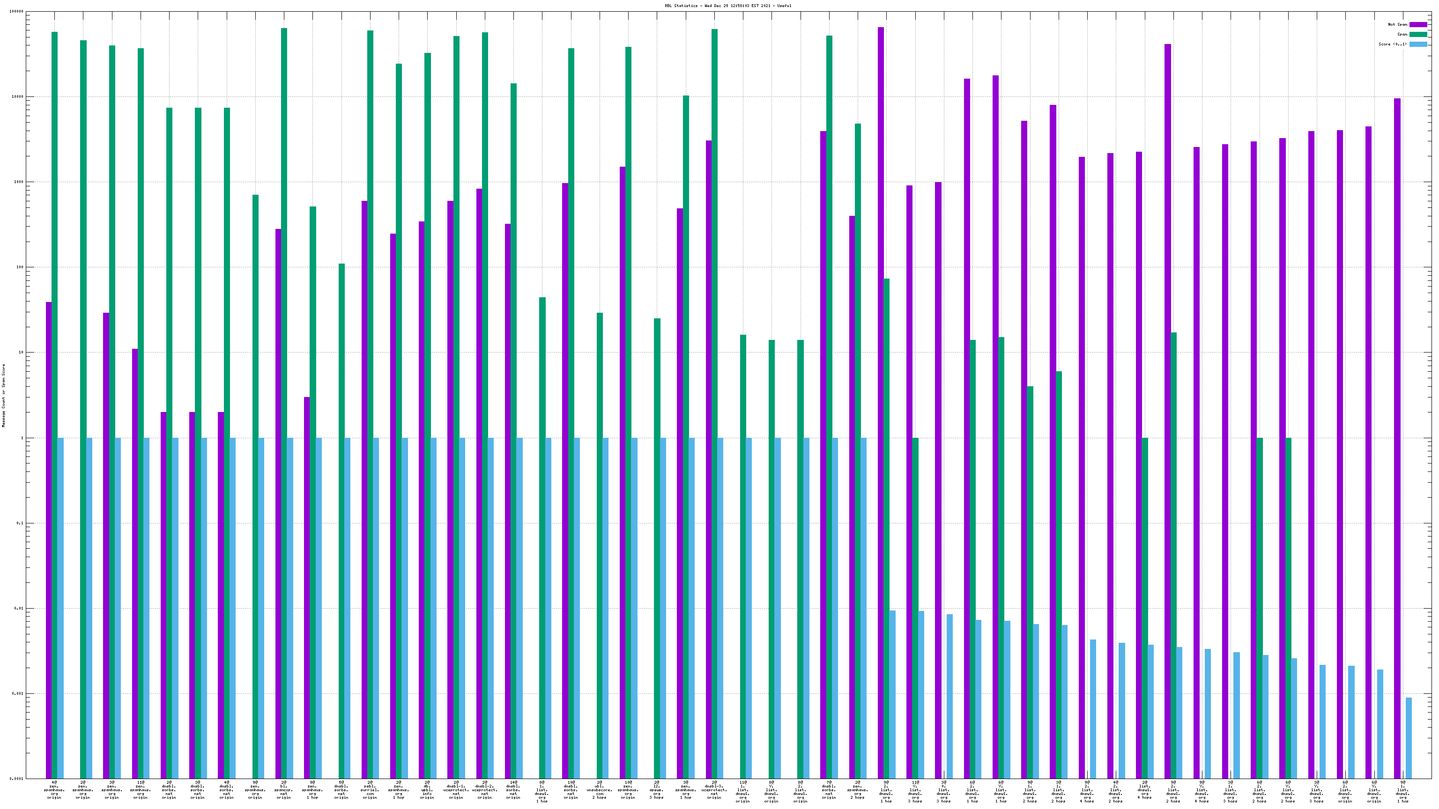The width and height of the screenshot is (1439, 809).
Task: Click the 'Not Spam' legend label
Action: click(x=1397, y=24)
